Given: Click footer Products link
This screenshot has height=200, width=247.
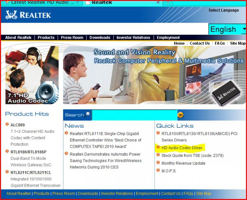Looking at the screenshot, I should 42,194.
